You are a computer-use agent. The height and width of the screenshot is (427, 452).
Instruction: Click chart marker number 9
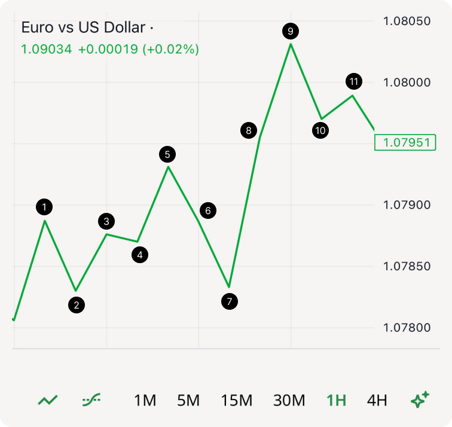[x=291, y=31]
